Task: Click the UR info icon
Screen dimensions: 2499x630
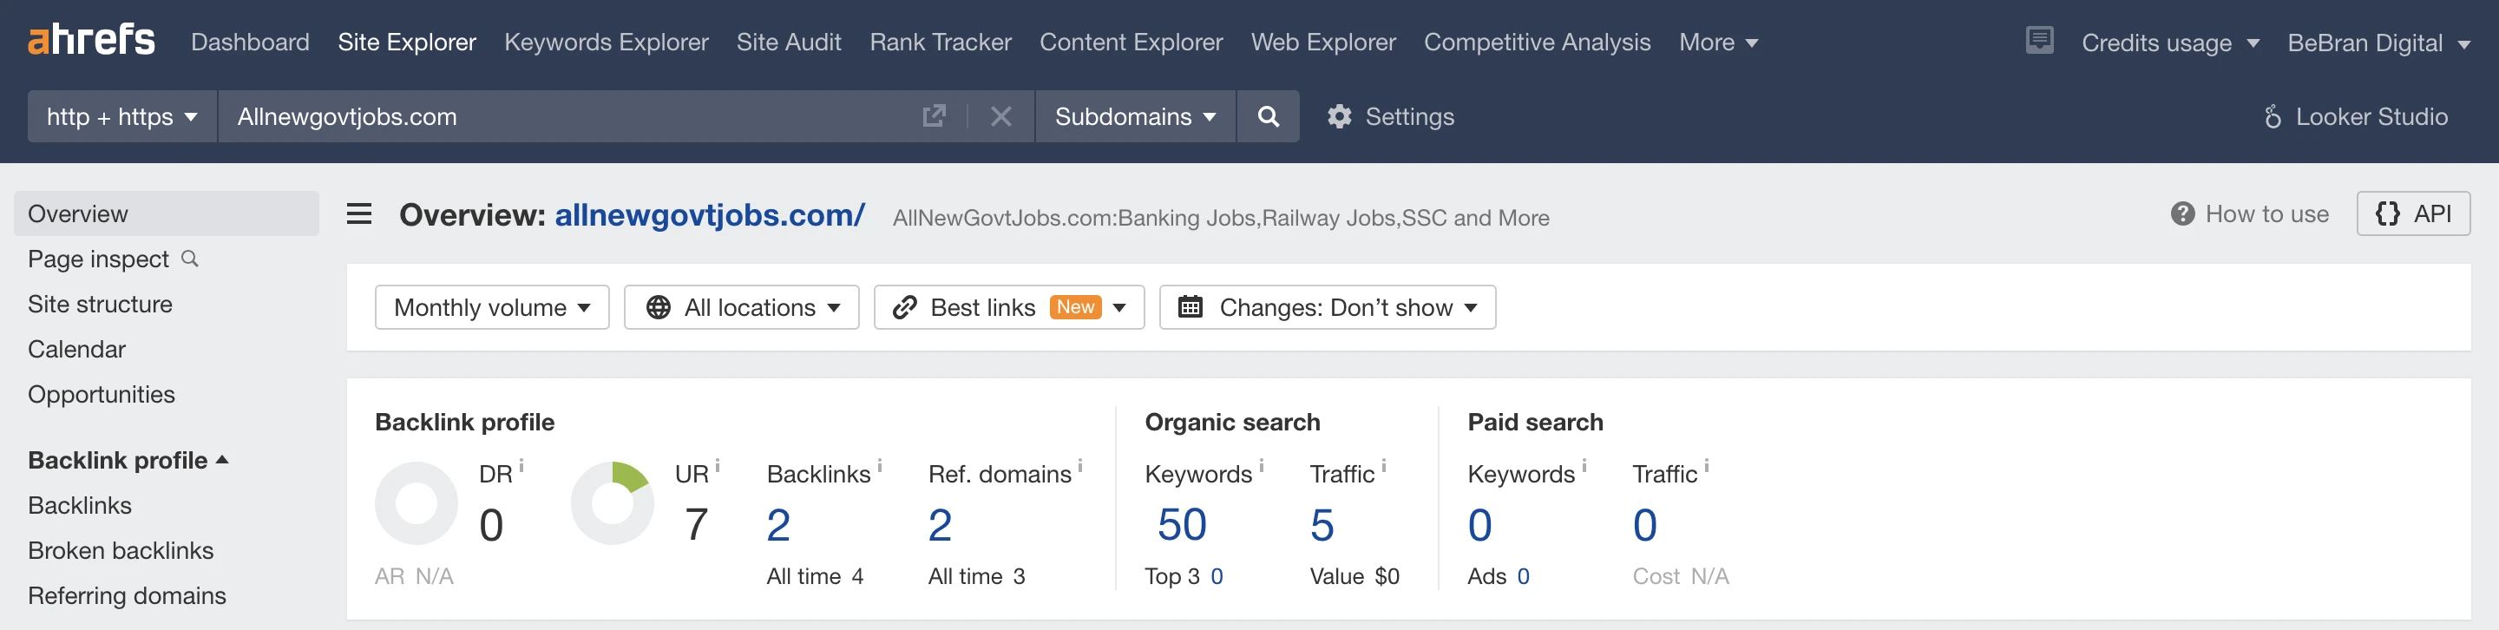Action: [717, 466]
